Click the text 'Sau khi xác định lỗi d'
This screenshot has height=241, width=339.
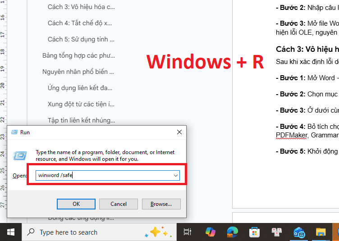click(307, 62)
